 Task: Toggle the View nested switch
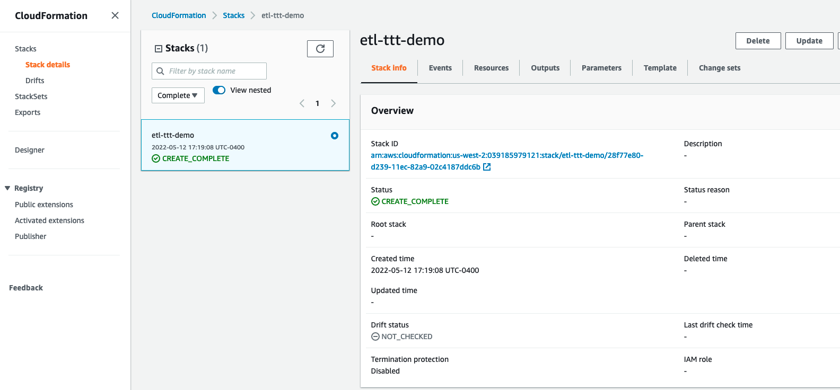(x=219, y=90)
